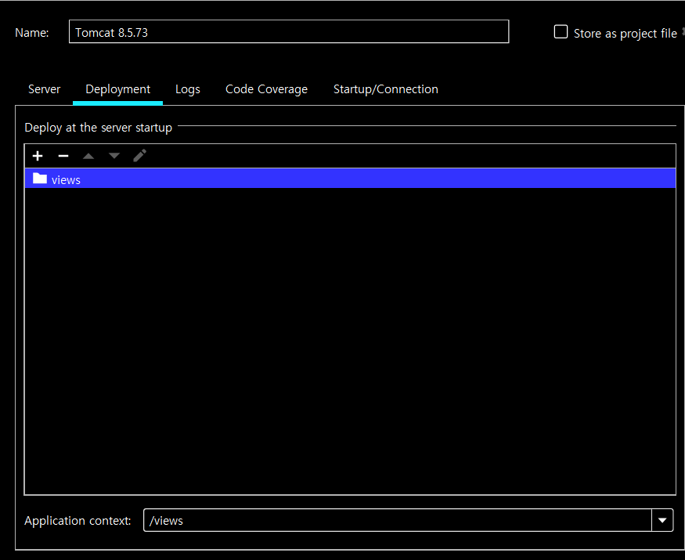Move artifact down with down arrow
The image size is (685, 560).
pos(114,156)
